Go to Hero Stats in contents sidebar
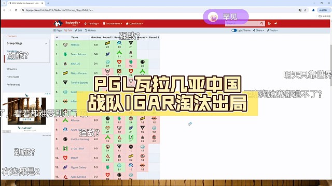 pyautogui.click(x=12, y=77)
